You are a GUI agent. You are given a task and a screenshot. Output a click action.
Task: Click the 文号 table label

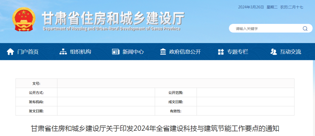tap(36, 84)
